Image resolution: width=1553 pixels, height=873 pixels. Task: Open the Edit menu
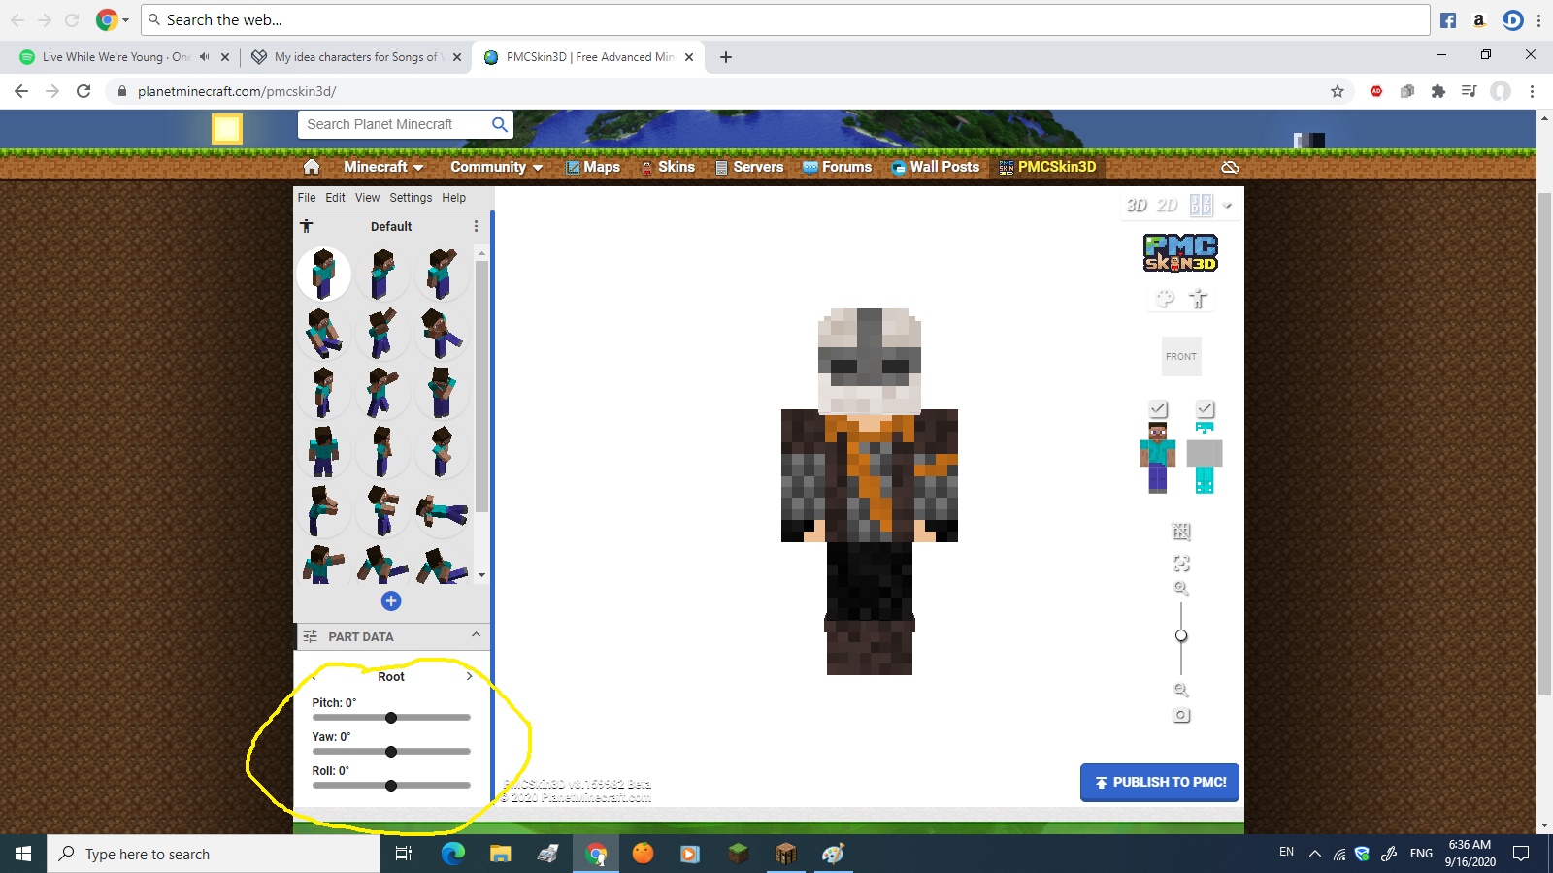pyautogui.click(x=335, y=197)
